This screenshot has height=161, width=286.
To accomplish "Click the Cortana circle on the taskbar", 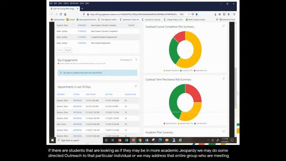I will coord(106,140).
